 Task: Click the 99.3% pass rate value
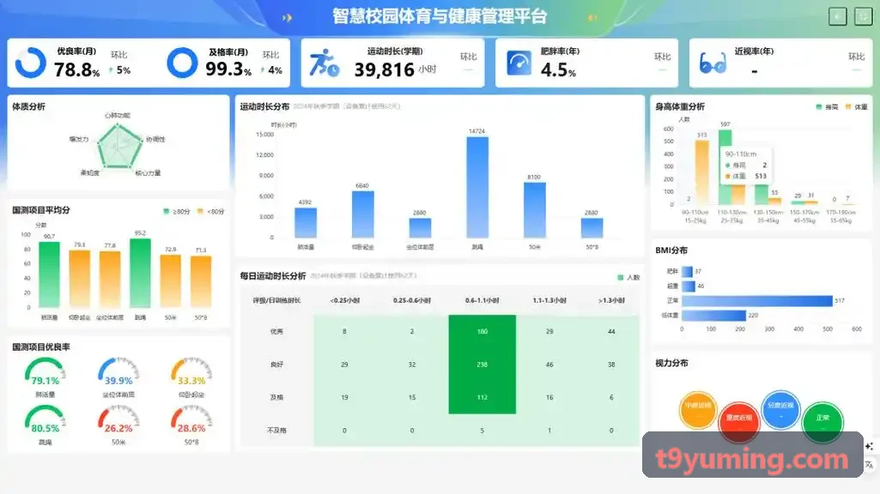pos(228,69)
